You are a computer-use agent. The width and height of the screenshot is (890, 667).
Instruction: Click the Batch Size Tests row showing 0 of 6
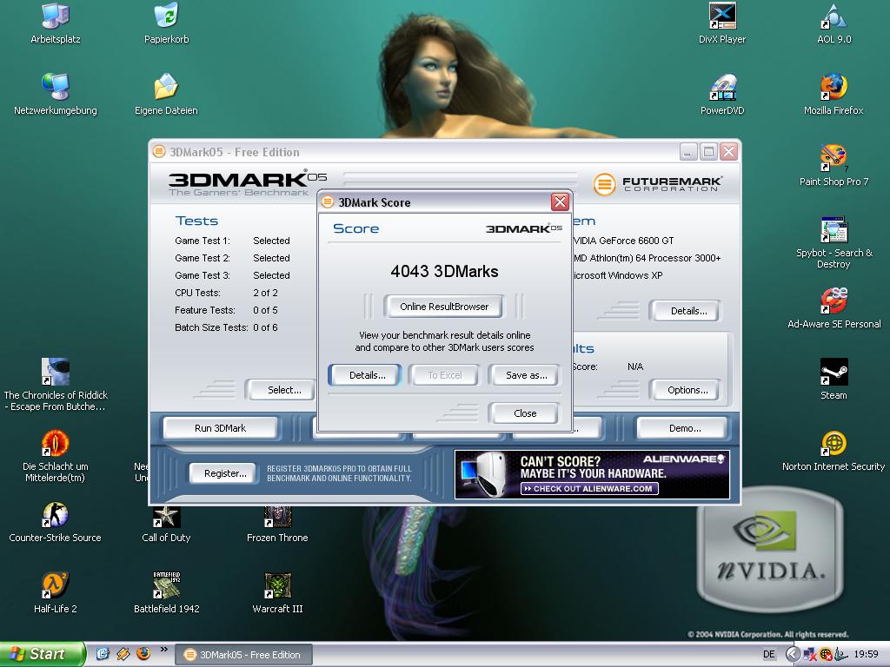coord(227,327)
